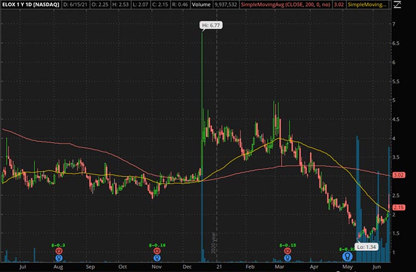Select the ELOX 1 Y 1D [NASDAQ] symbol label
The width and height of the screenshot is (416, 272).
[x=31, y=4]
